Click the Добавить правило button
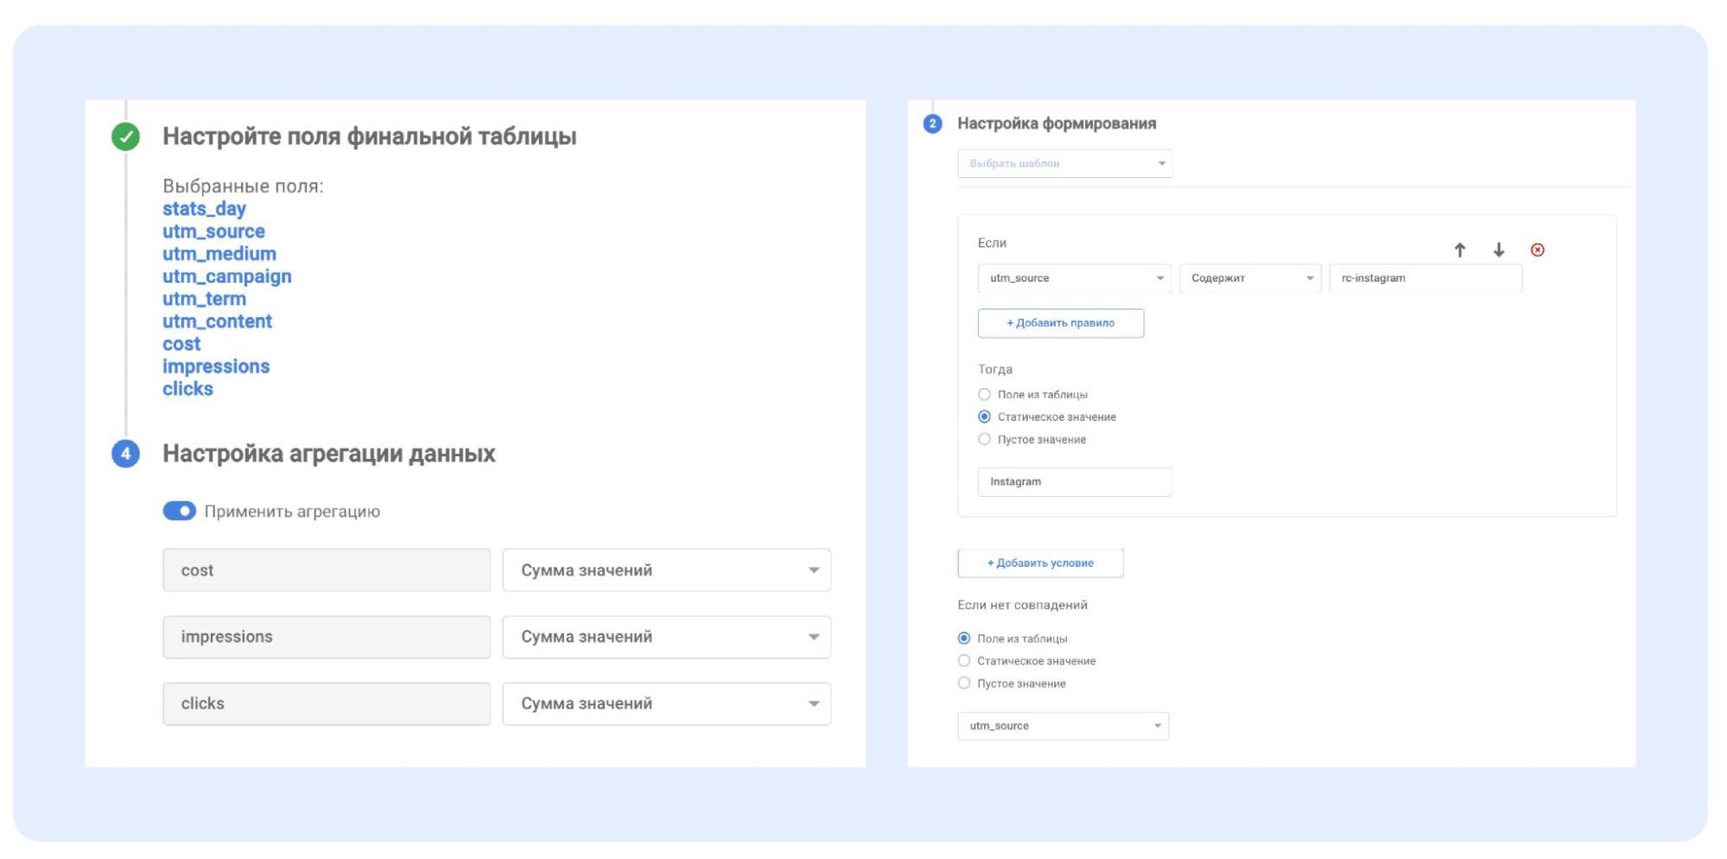Image resolution: width=1727 pixels, height=859 pixels. coord(1060,323)
